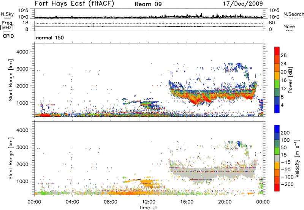Click the '200' value on Velocity colorbar

click(285, 133)
